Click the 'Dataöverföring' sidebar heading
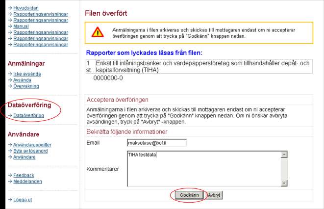Screen dimensions: 324x209 click(x=29, y=105)
